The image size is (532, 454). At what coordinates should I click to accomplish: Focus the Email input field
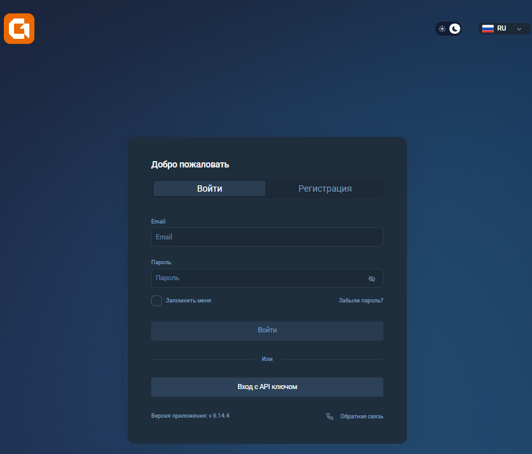click(267, 237)
